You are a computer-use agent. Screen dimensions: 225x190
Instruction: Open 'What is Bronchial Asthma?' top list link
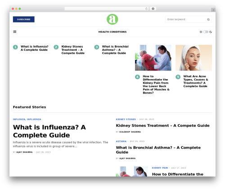115,50
